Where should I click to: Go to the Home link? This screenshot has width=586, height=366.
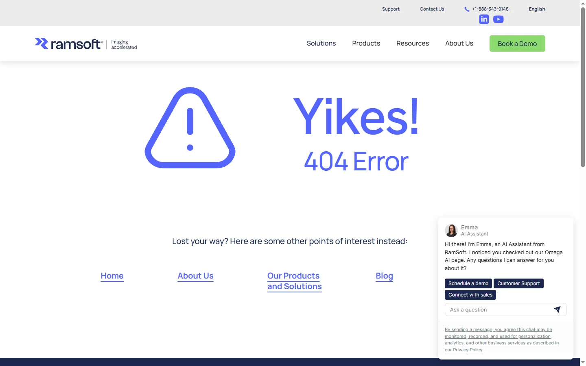pos(112,276)
